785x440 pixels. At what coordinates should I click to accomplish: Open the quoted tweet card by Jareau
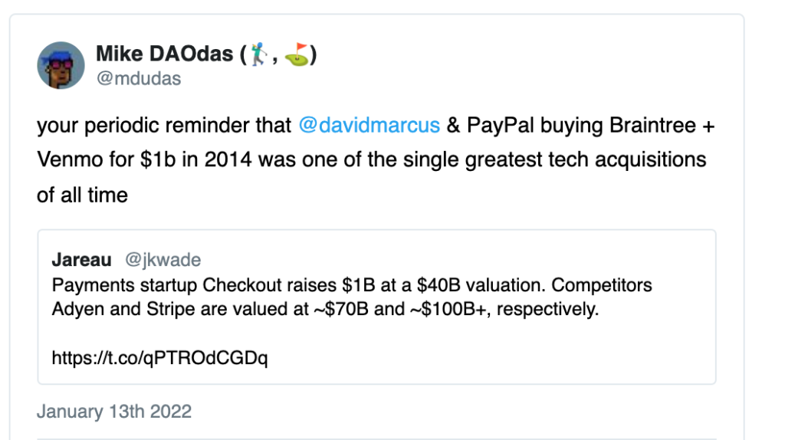coord(376,307)
